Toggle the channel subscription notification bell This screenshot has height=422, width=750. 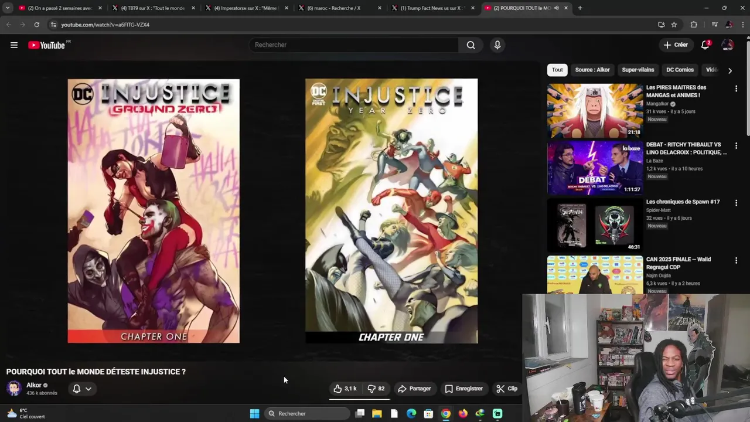click(76, 389)
